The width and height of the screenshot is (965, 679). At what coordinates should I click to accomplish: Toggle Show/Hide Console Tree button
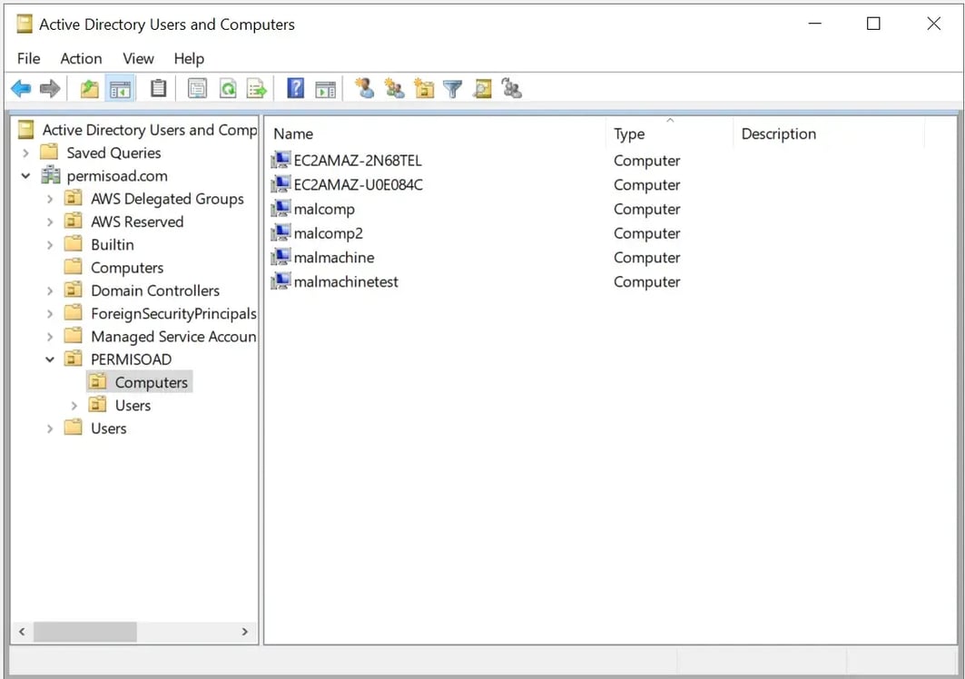[x=120, y=89]
